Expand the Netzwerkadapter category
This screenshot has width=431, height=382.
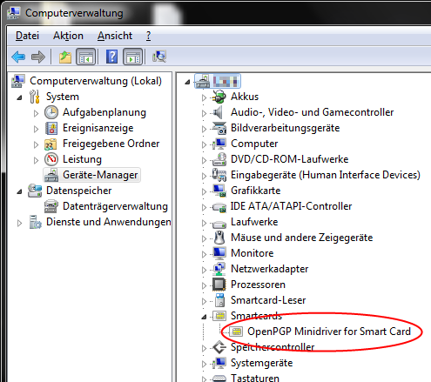click(x=204, y=270)
